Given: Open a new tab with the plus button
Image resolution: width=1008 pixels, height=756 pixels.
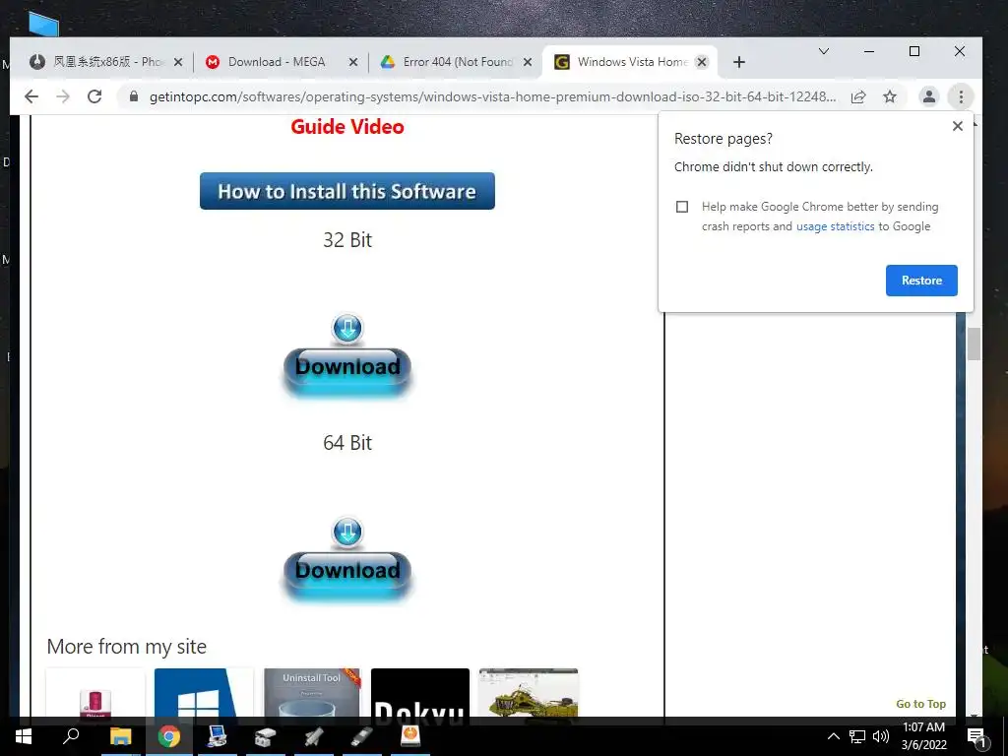Looking at the screenshot, I should (739, 62).
